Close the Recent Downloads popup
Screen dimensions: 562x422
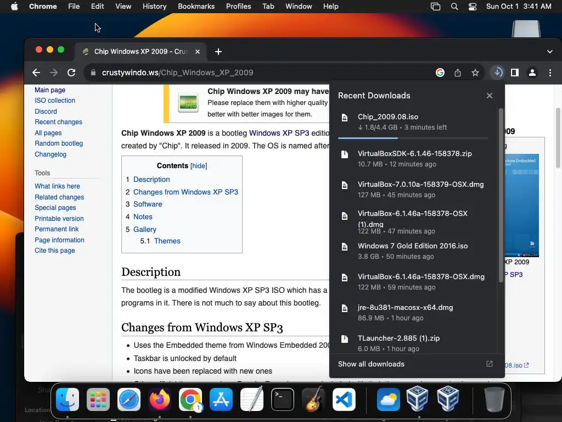490,96
